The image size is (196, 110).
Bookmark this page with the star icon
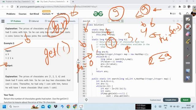coord(174,7)
